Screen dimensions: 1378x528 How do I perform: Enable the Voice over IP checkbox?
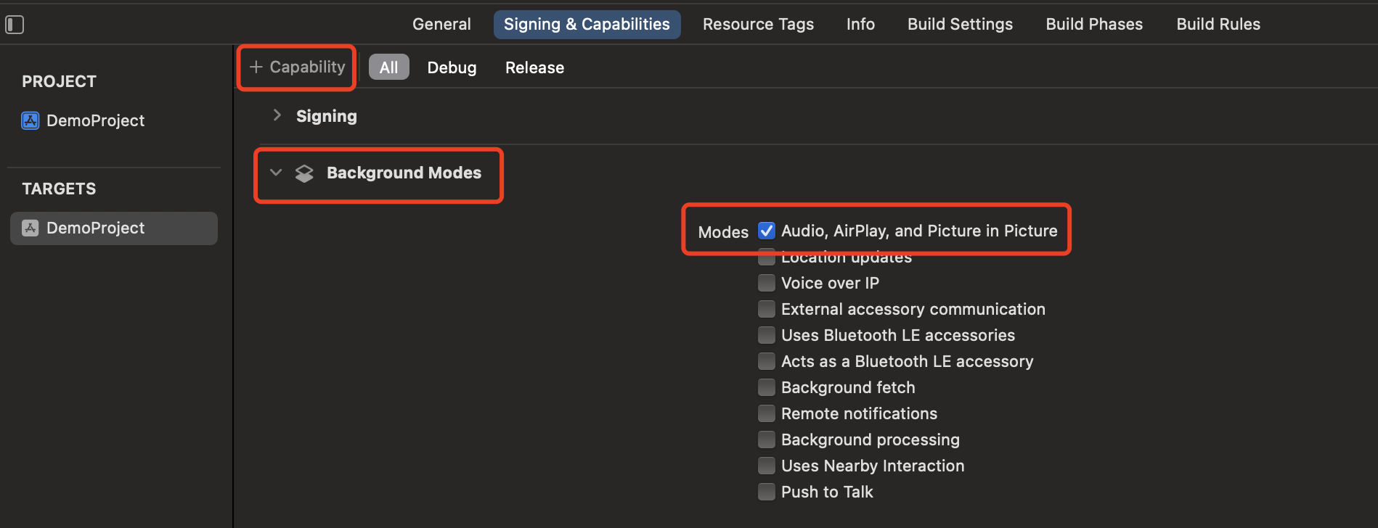pos(766,283)
